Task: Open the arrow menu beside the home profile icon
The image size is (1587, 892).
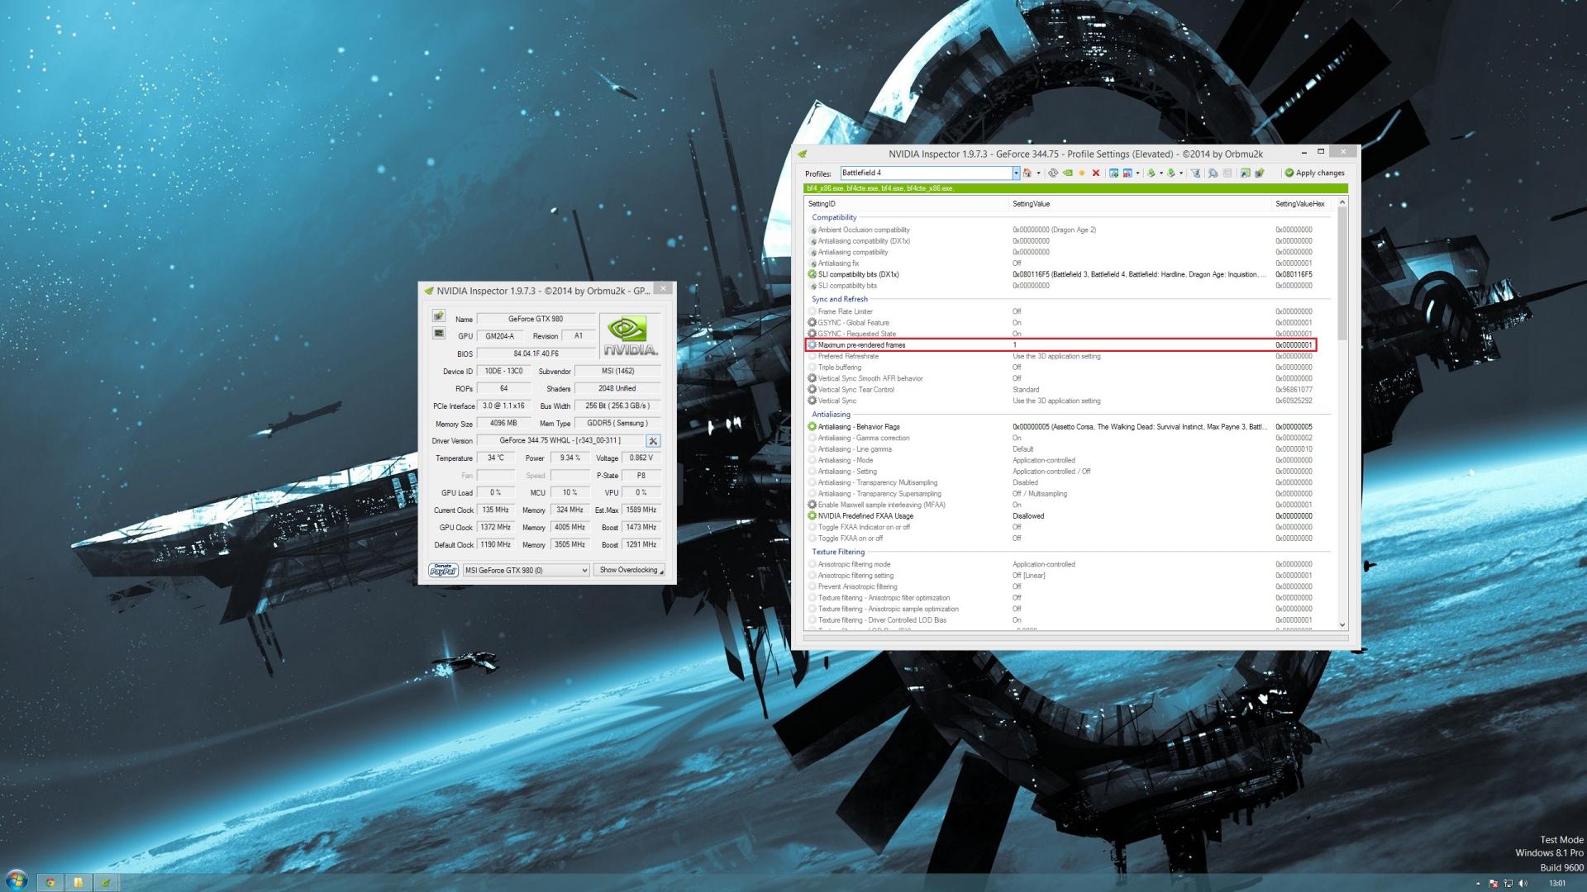Action: (1039, 173)
